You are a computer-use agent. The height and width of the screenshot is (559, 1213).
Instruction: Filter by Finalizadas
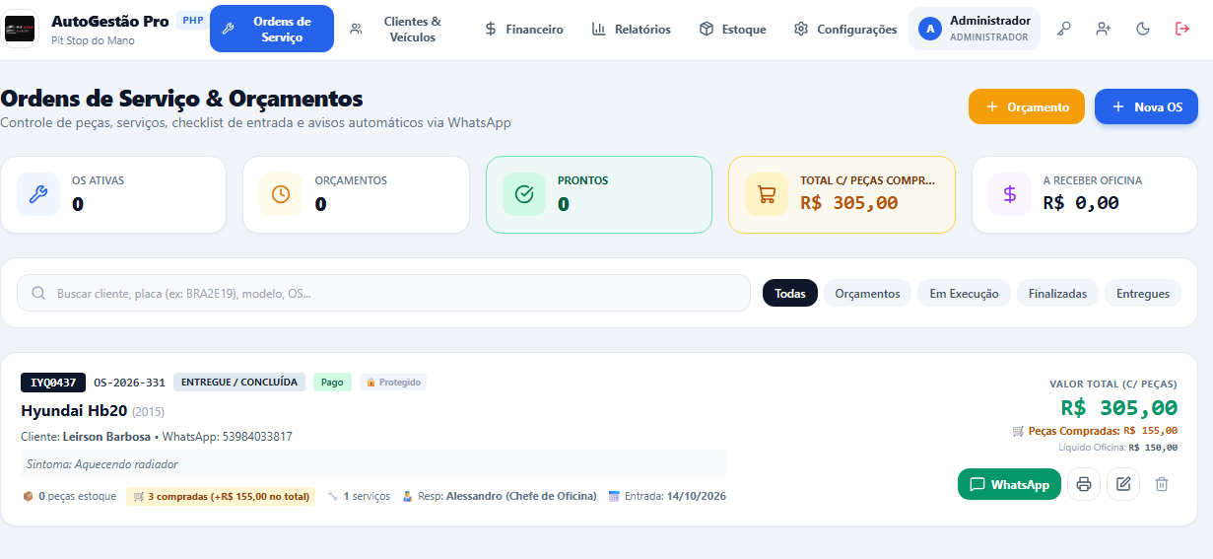(x=1057, y=293)
